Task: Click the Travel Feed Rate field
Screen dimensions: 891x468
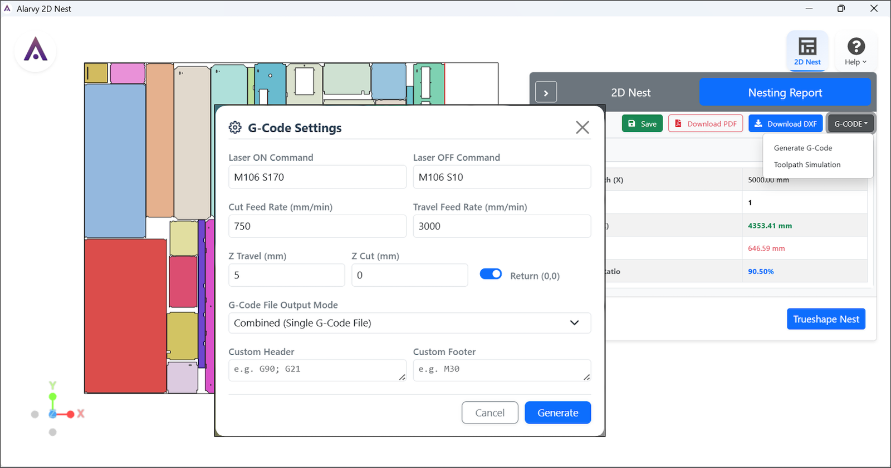Action: (502, 226)
